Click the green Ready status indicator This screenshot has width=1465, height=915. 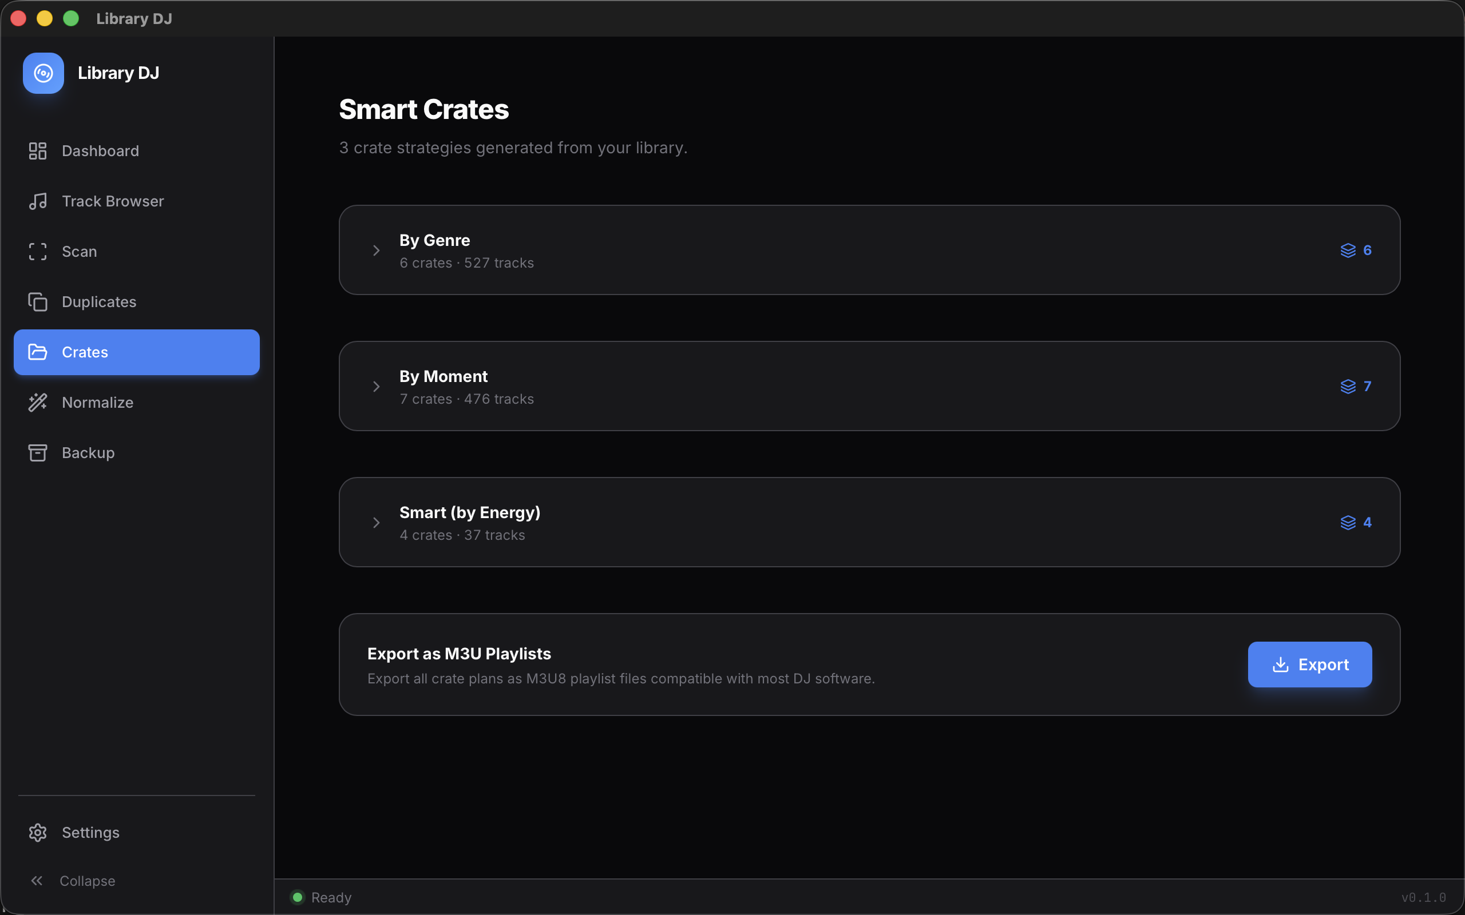tap(297, 897)
